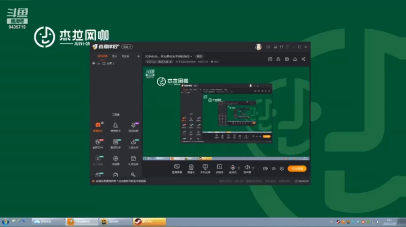406x227 pixels.
Task: Open the browser tool with compass icon
Action: pyautogui.click(x=116, y=161)
